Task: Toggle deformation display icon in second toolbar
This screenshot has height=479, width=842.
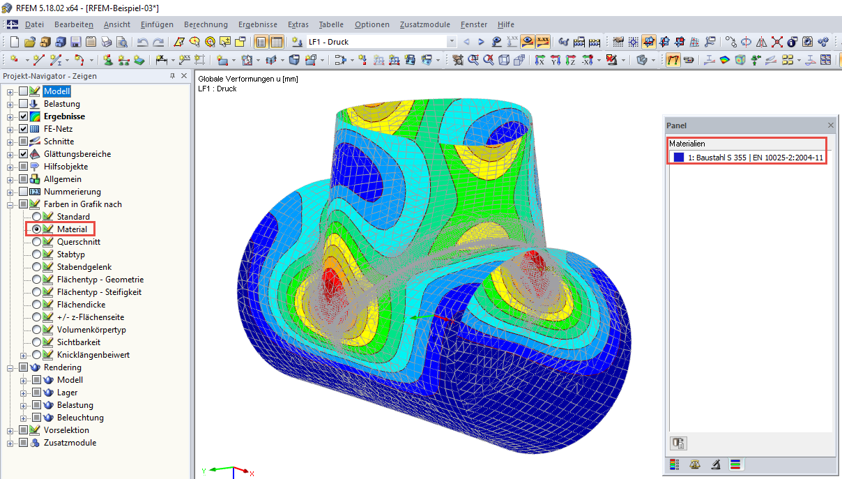Action: click(674, 60)
